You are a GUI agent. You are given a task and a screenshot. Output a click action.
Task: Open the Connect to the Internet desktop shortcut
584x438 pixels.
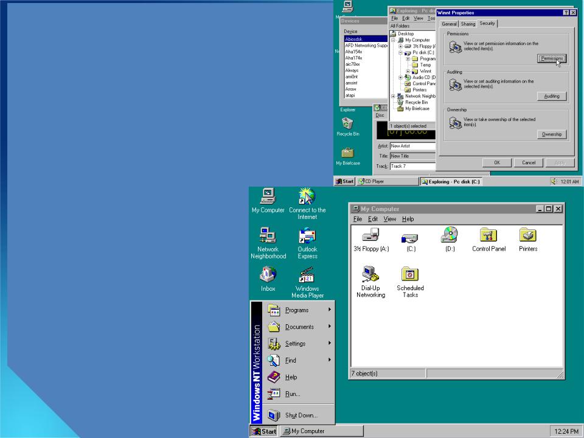pyautogui.click(x=307, y=203)
